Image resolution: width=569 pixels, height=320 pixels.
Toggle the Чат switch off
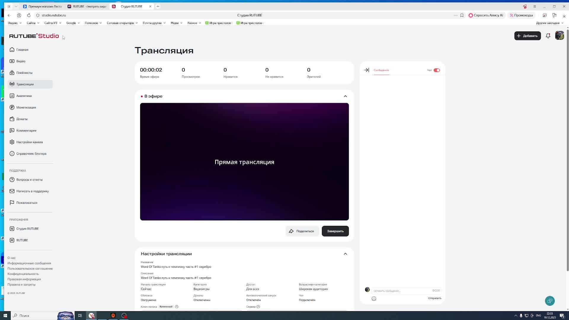[437, 70]
